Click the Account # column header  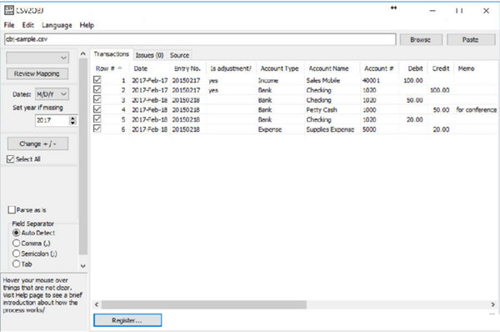coord(379,68)
